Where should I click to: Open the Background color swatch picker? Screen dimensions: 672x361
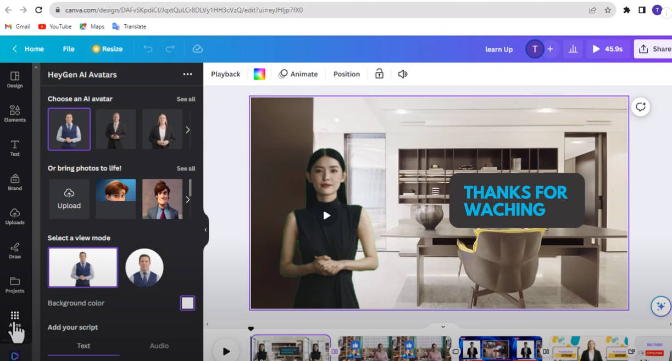coord(187,302)
